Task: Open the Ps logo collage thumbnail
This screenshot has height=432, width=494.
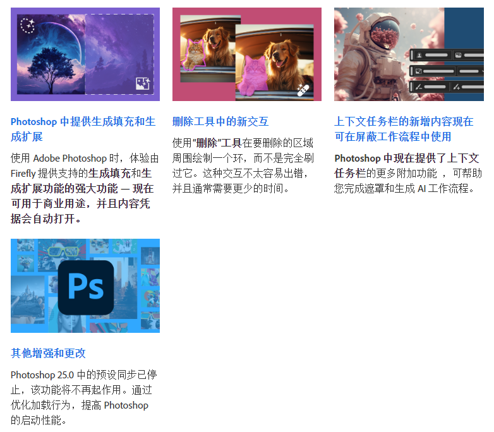Action: (x=85, y=285)
